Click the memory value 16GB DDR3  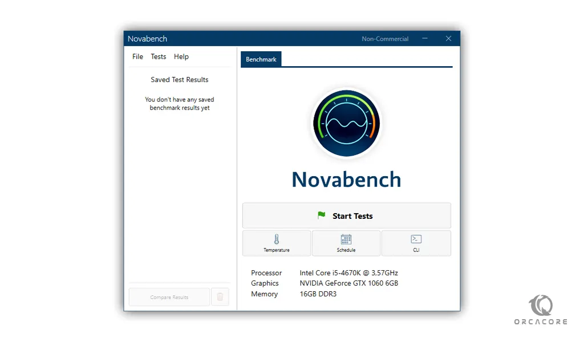tap(318, 294)
